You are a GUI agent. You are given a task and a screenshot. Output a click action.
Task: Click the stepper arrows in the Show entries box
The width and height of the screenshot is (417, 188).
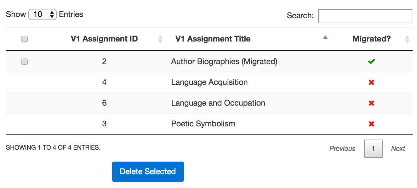(51, 14)
